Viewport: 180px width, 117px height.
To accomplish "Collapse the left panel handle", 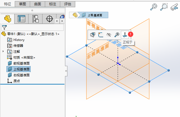I will coord(66,71).
